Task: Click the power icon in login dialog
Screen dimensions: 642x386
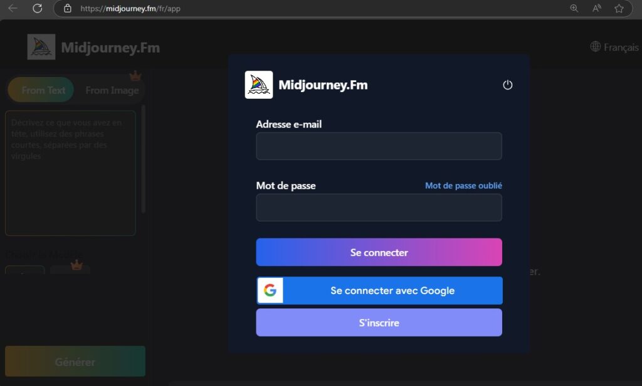Action: (x=507, y=85)
